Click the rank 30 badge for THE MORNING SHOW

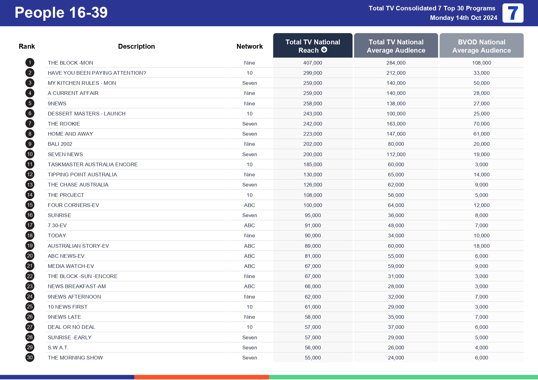29,357
